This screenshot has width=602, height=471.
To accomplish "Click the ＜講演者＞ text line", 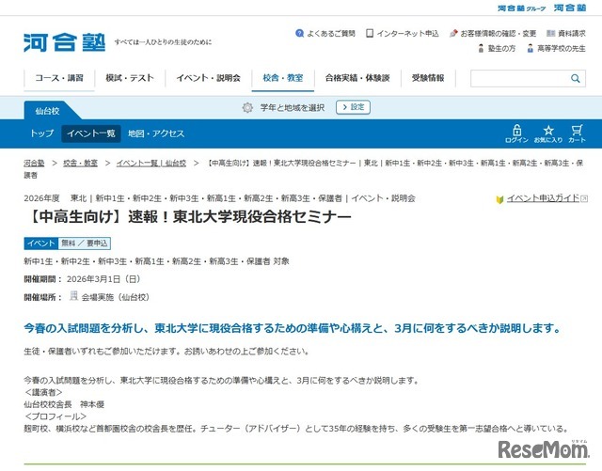I will pyautogui.click(x=43, y=392).
